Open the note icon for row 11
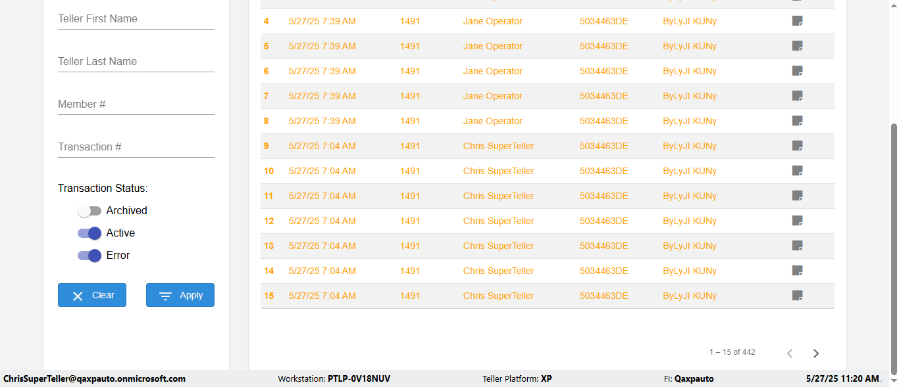The height and width of the screenshot is (387, 899). click(797, 196)
